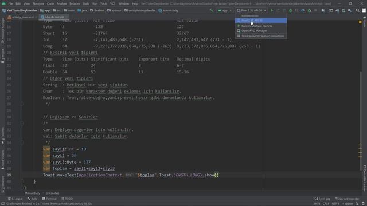Open the Tools menu

click(x=104, y=3)
